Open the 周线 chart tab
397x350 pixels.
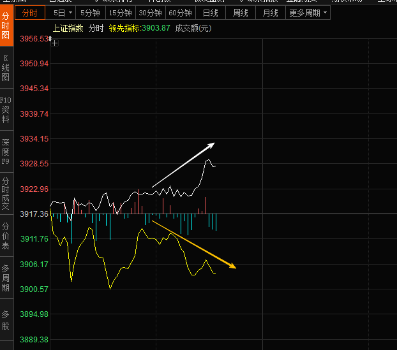coord(240,13)
